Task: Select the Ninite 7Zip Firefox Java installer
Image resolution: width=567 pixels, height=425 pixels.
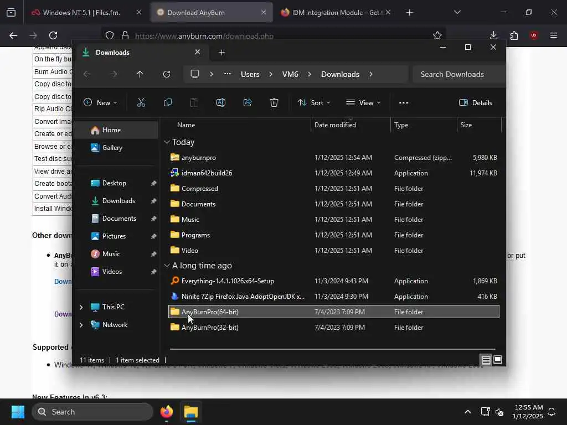Action: click(334, 297)
